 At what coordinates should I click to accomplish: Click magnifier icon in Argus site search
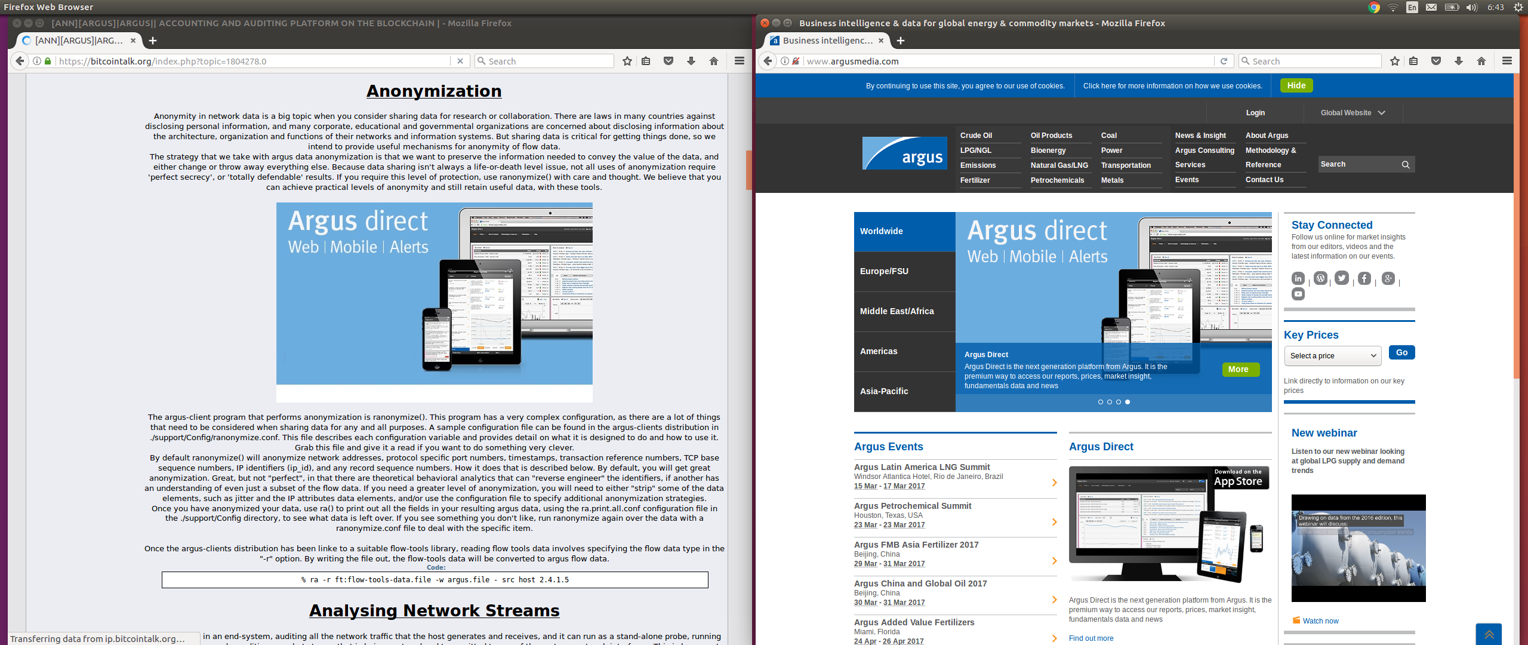pos(1406,164)
